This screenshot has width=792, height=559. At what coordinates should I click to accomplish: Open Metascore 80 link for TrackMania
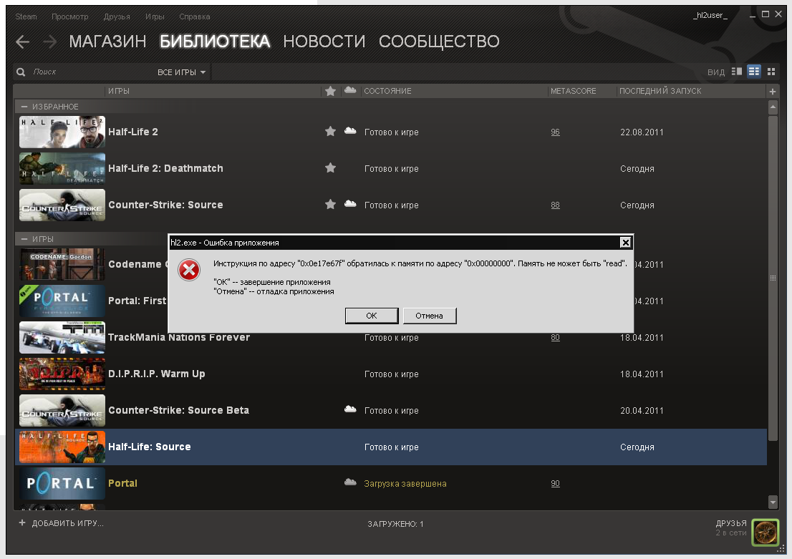[x=555, y=337]
